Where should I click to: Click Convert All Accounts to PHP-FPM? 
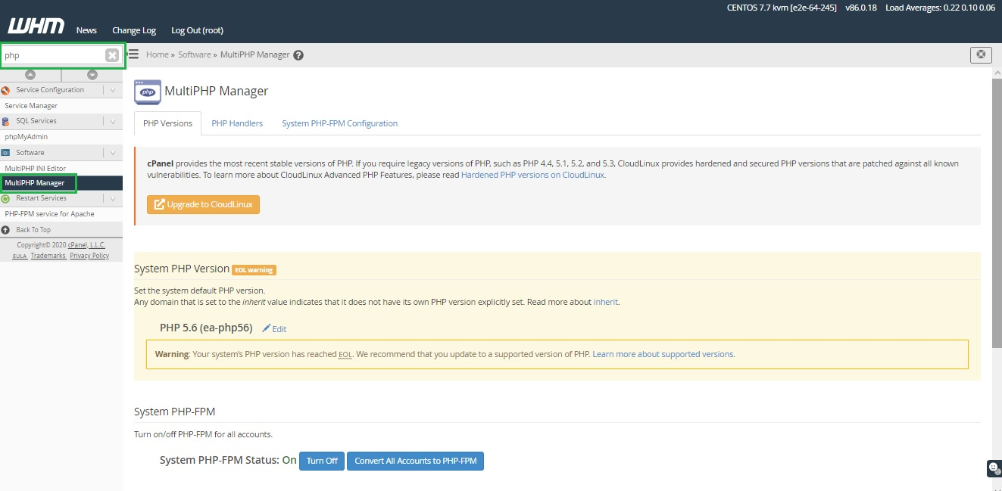(x=415, y=461)
